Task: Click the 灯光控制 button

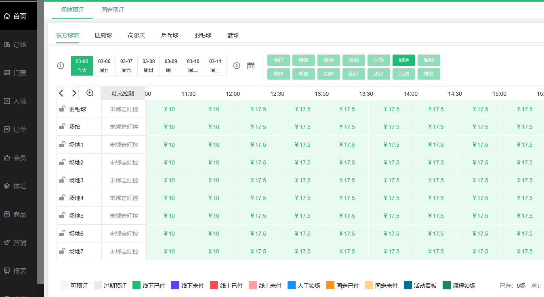Action: pyautogui.click(x=123, y=93)
